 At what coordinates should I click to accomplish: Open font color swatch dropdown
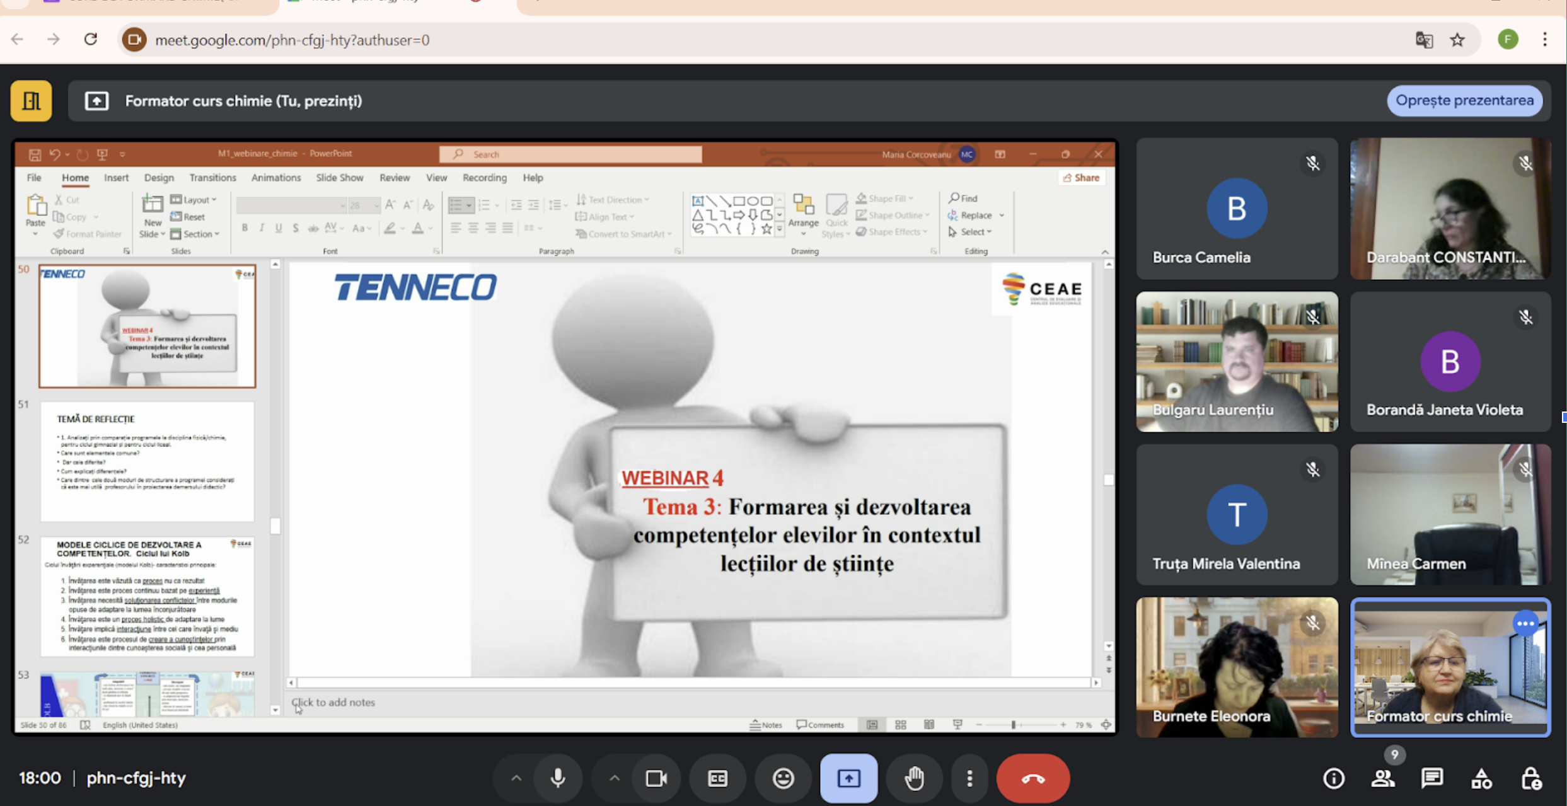(x=431, y=229)
